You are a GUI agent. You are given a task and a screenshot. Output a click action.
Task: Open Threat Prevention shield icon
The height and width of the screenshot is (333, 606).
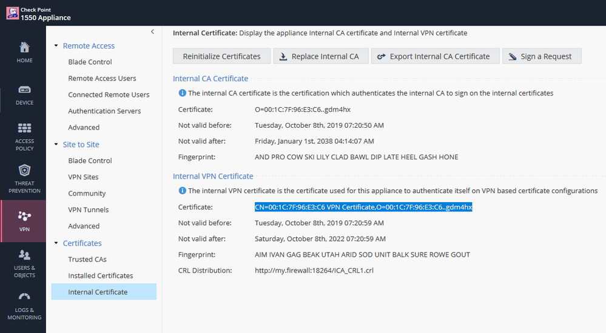[x=24, y=170]
